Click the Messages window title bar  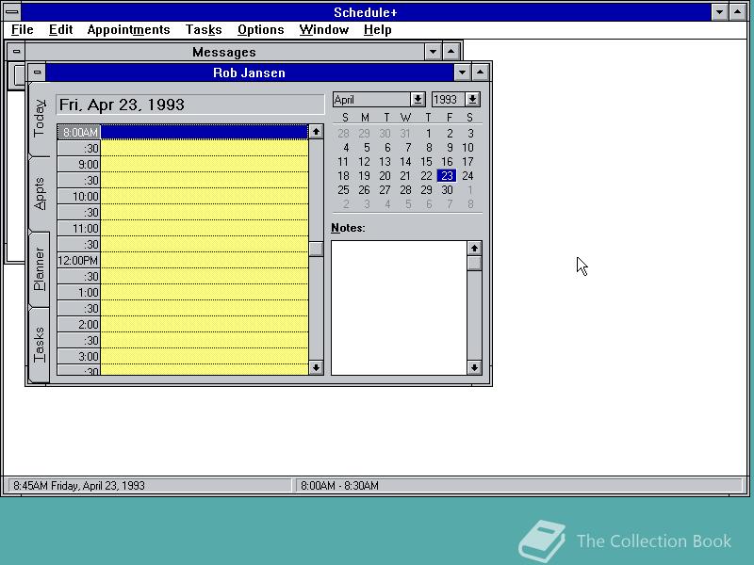[x=224, y=52]
